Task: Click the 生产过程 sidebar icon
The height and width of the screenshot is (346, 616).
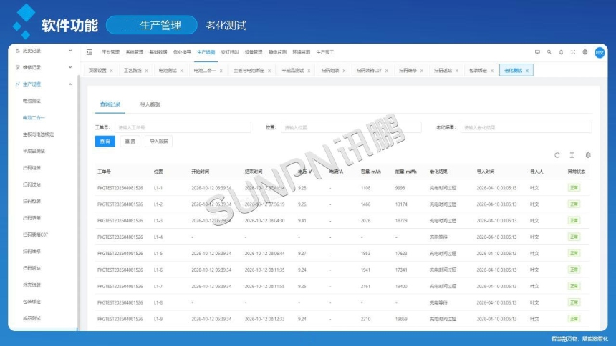Action: pyautogui.click(x=17, y=84)
